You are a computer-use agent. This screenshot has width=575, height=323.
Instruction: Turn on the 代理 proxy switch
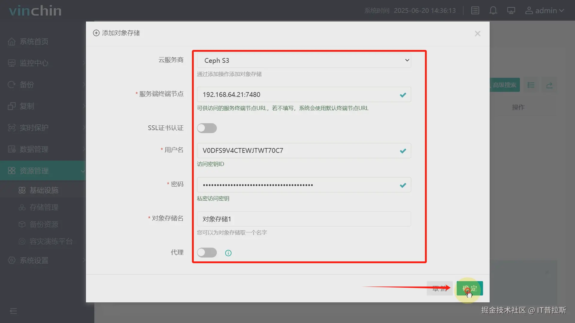pyautogui.click(x=207, y=252)
